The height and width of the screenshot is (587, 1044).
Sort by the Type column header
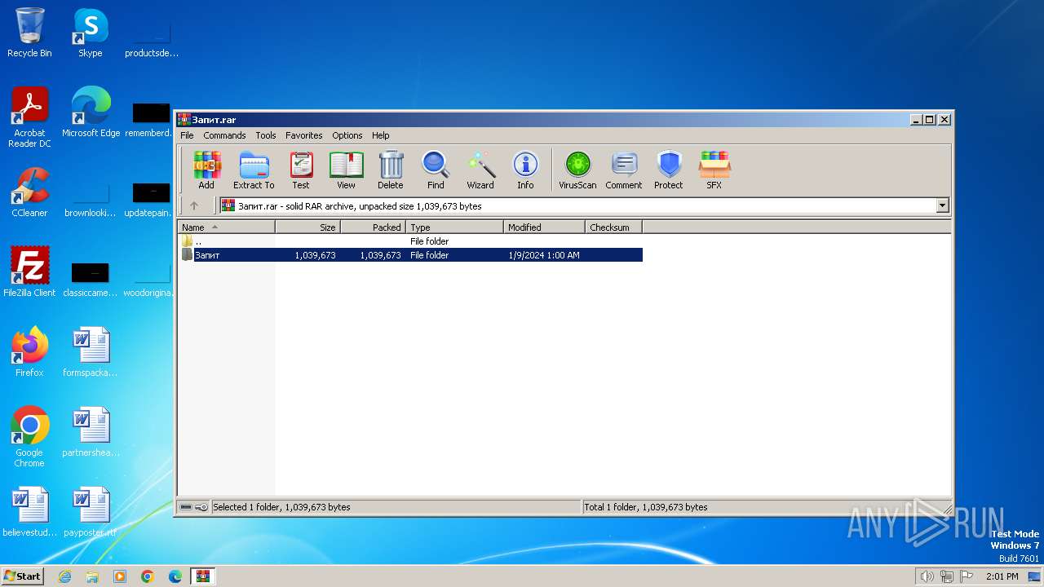tap(454, 227)
